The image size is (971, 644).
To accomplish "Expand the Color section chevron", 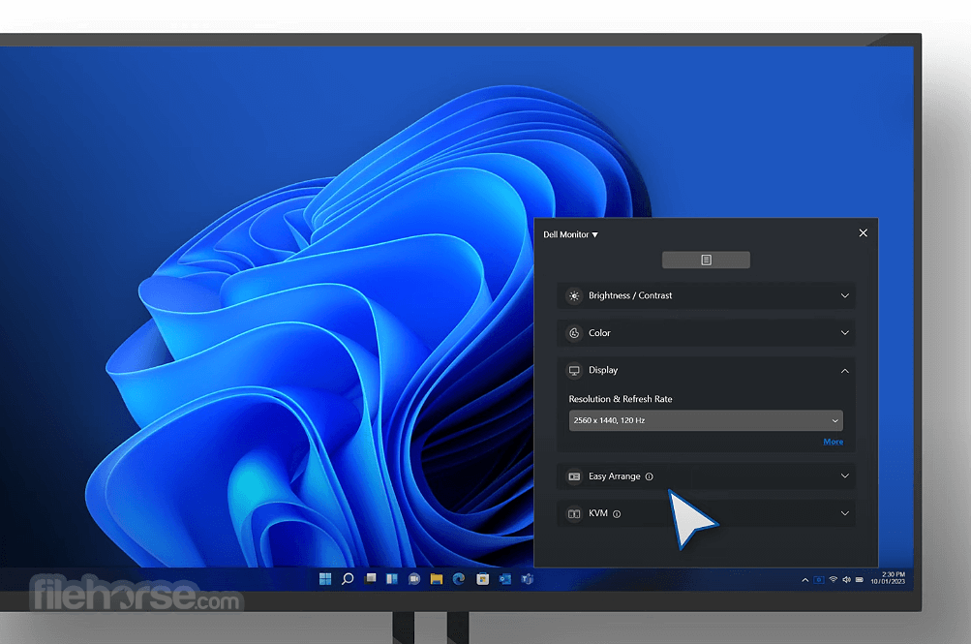I will [x=845, y=333].
